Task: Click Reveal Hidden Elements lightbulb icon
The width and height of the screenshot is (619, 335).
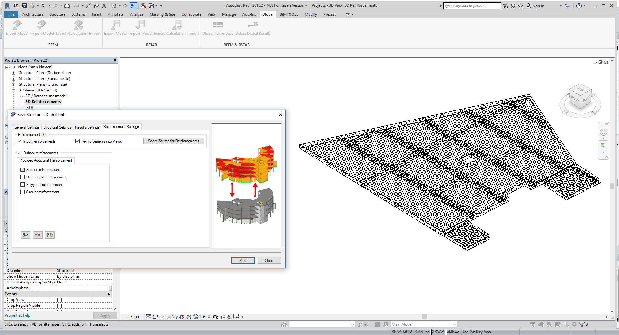Action: pos(209,317)
